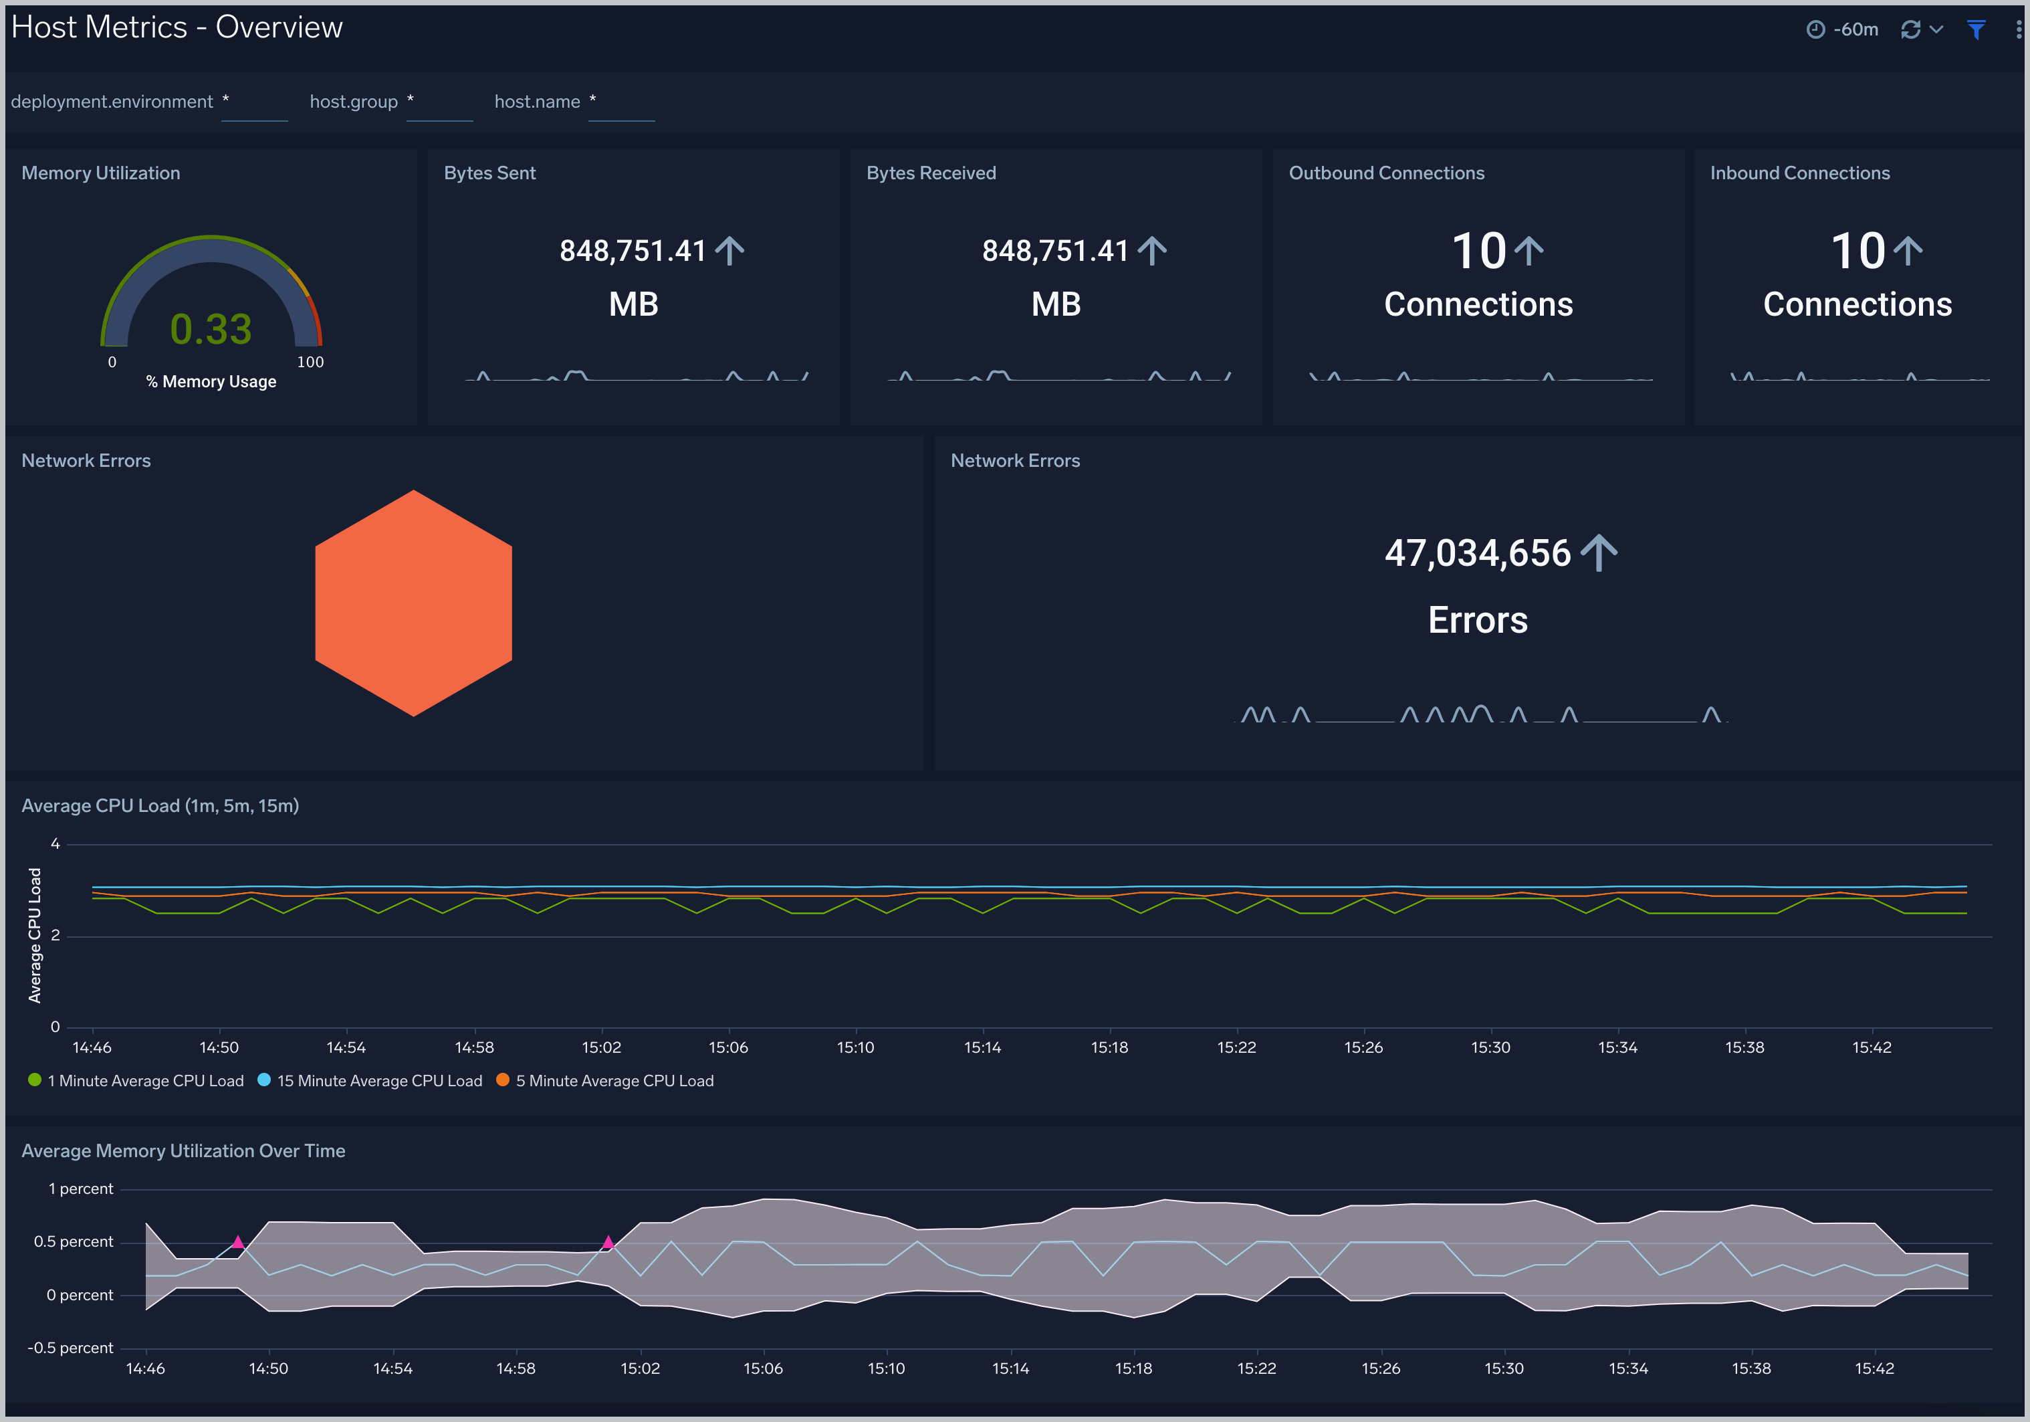
Task: Click the Bytes Sent sparkline
Action: (x=637, y=376)
